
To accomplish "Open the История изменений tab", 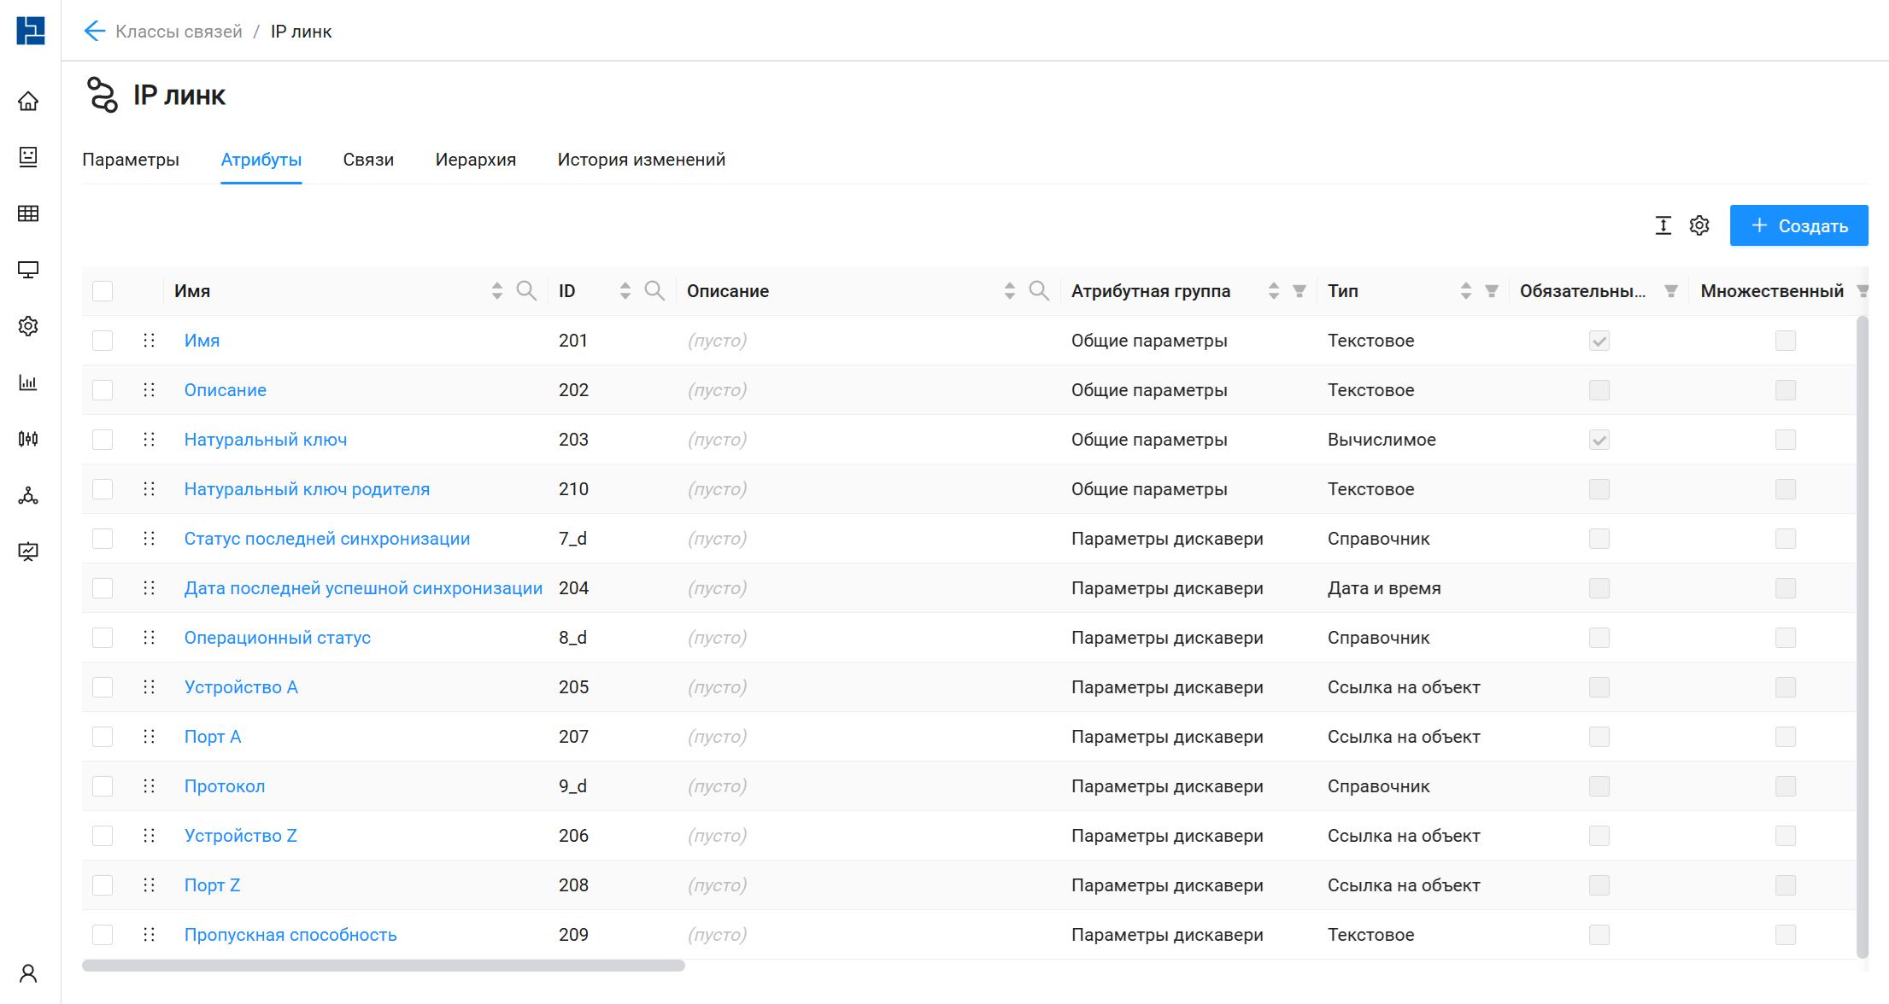I will 641,160.
